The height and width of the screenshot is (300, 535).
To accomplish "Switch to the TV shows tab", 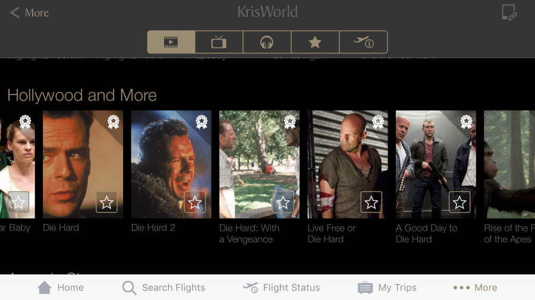I will pyautogui.click(x=219, y=42).
